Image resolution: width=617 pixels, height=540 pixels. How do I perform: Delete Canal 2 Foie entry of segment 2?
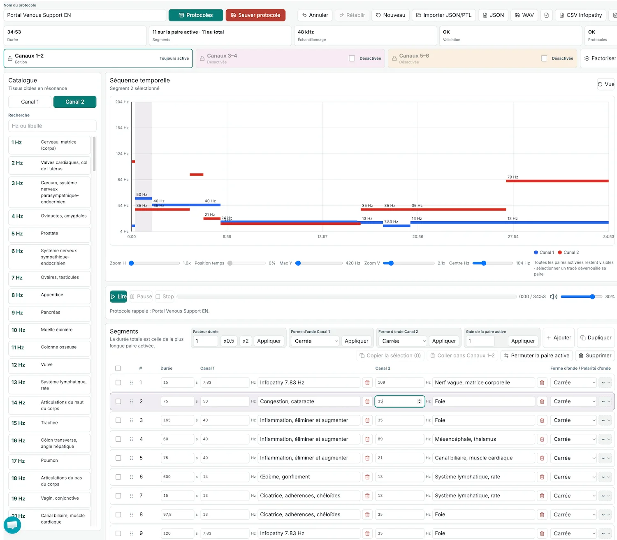click(x=542, y=401)
